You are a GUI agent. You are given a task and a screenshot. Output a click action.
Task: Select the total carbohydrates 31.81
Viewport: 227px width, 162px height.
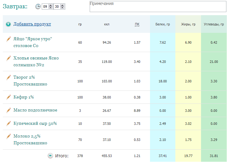214,156
